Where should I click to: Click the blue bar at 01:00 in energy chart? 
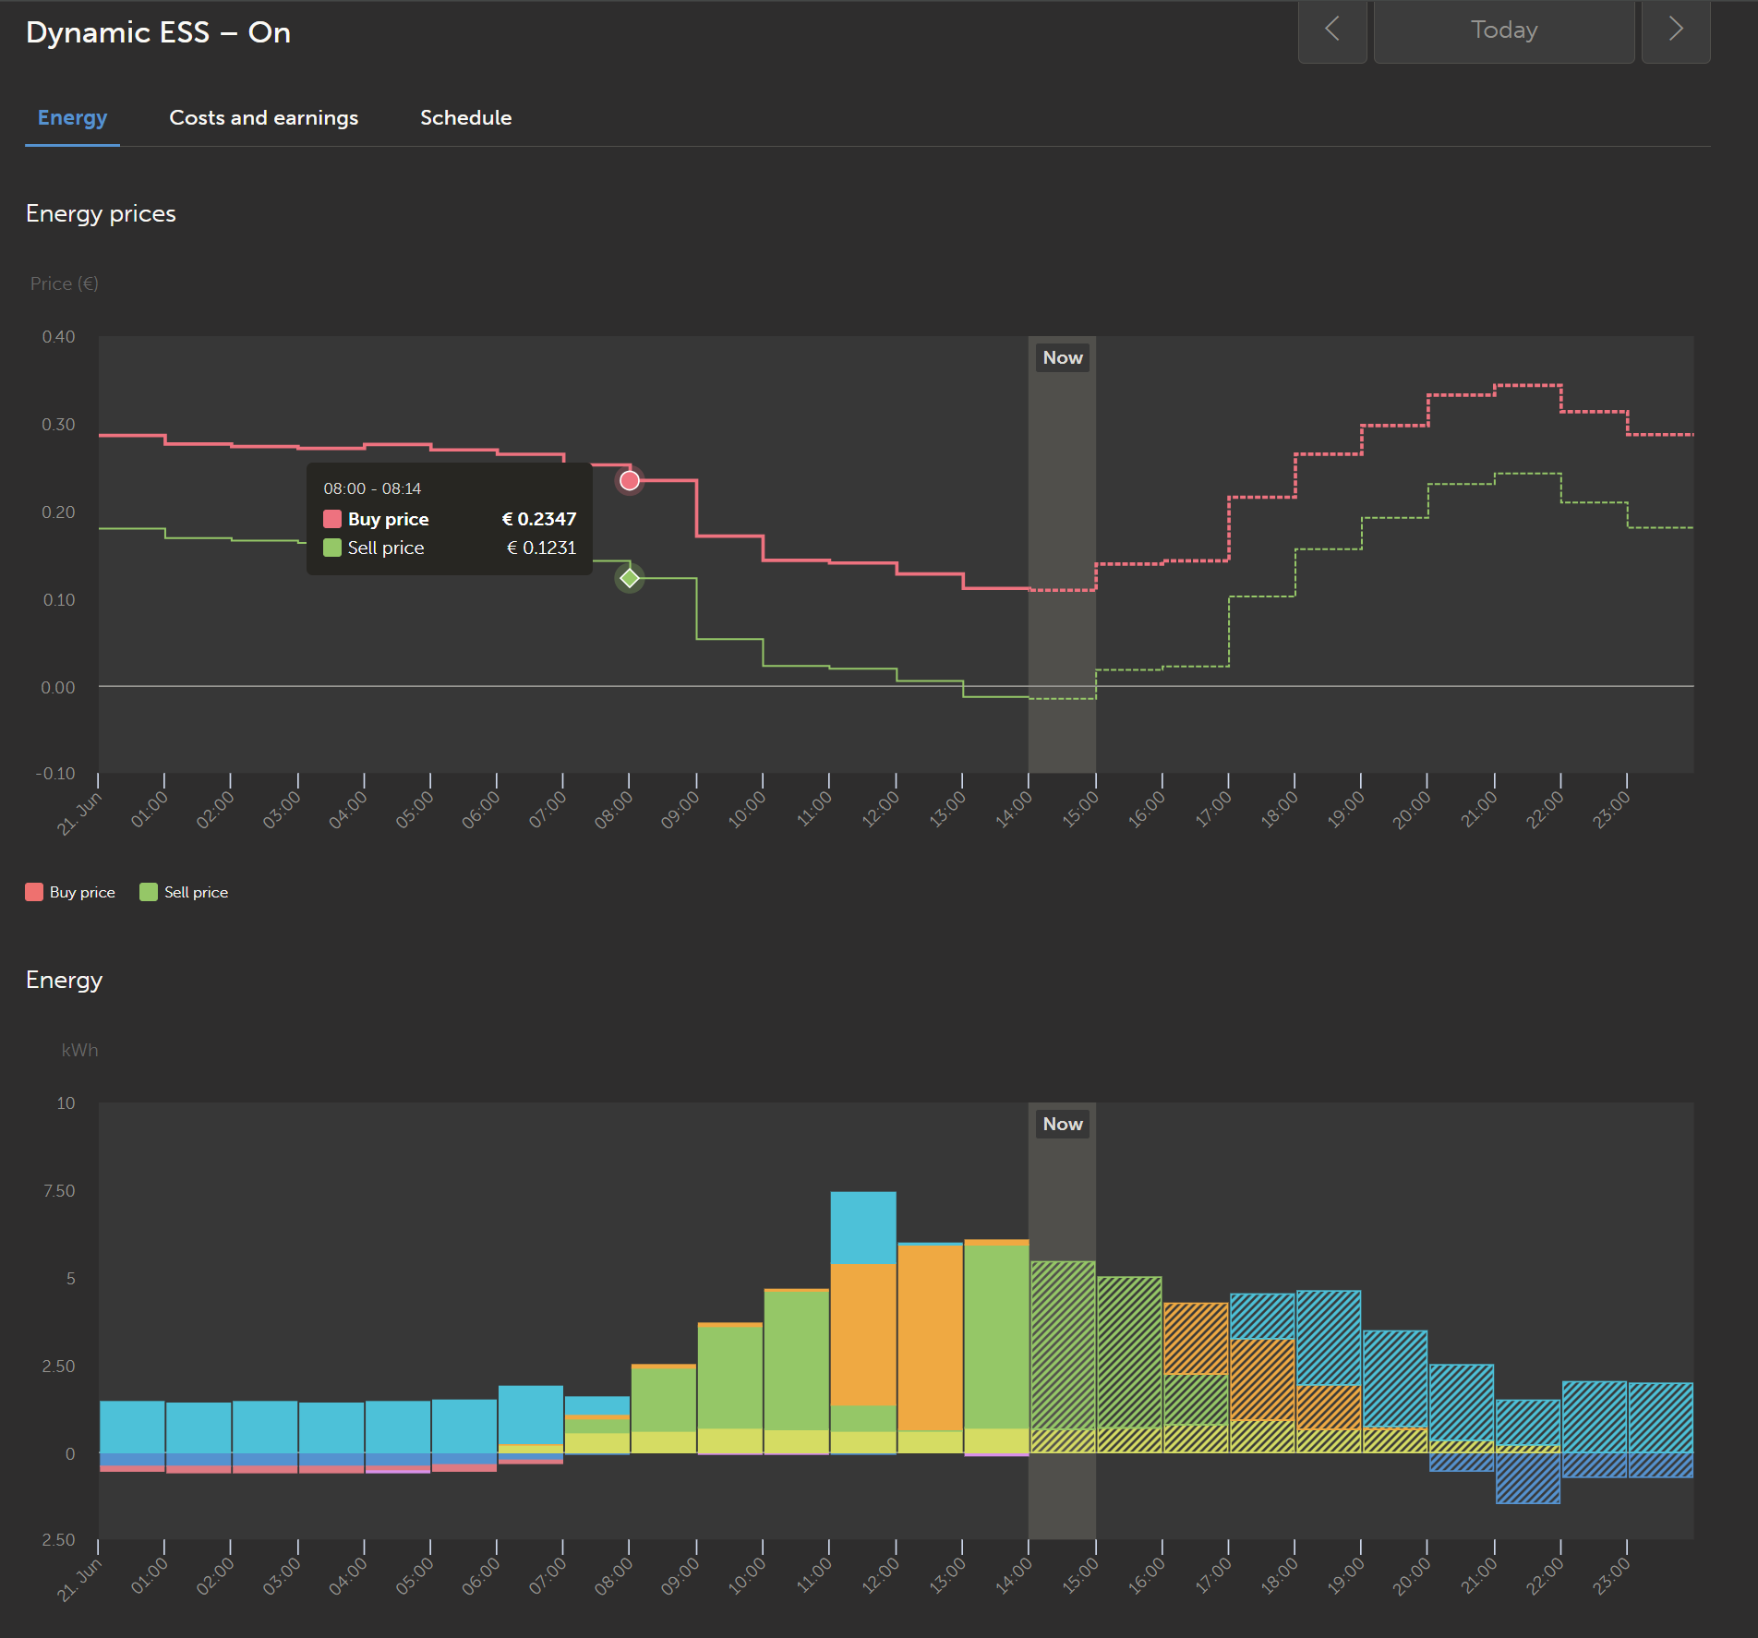(199, 1427)
